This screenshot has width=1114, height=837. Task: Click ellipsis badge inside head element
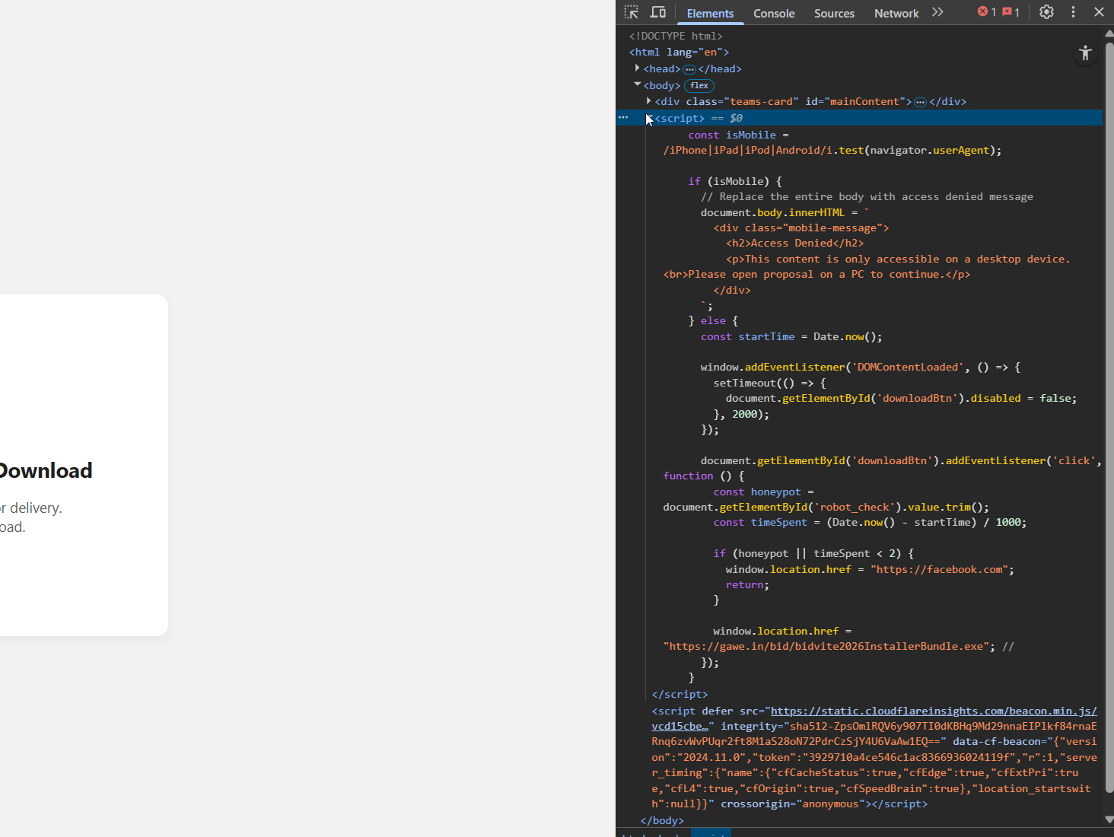[689, 69]
